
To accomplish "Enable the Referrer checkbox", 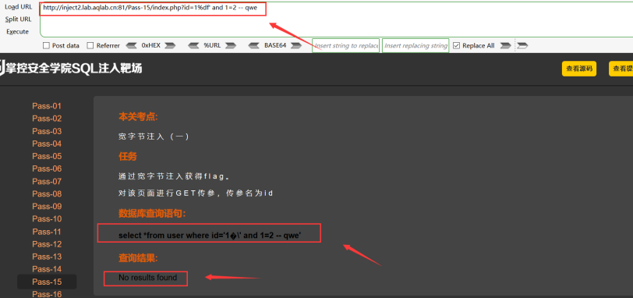I will (x=90, y=45).
